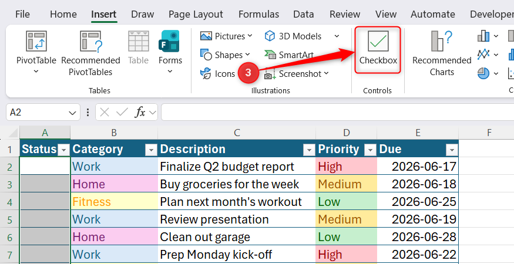Select cell 'Finalize Q2 budget report'

coord(237,167)
